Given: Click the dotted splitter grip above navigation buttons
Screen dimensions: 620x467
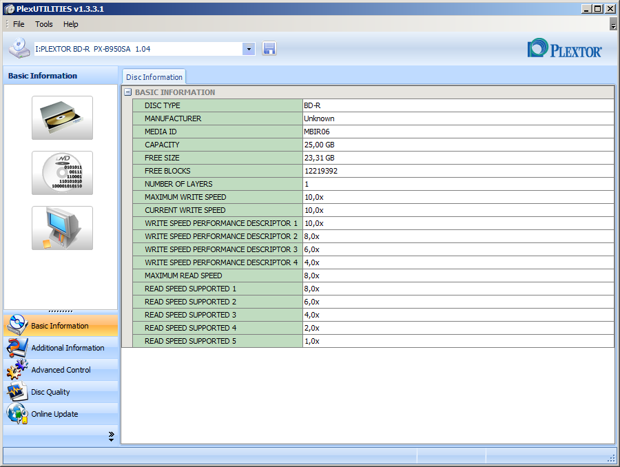Looking at the screenshot, I should point(61,311).
